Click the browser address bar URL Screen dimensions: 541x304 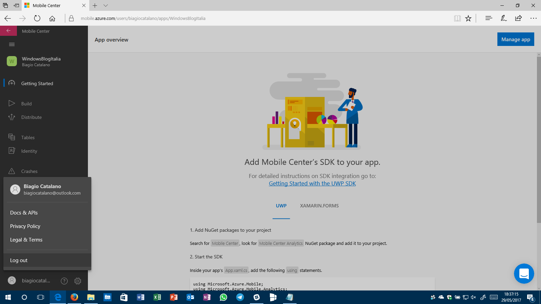pos(143,18)
